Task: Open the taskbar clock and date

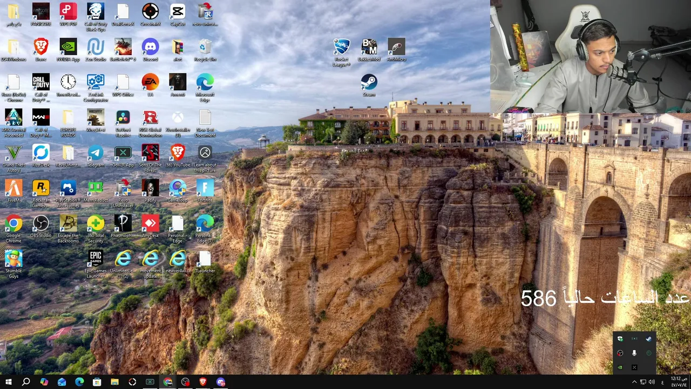Action: (679, 382)
